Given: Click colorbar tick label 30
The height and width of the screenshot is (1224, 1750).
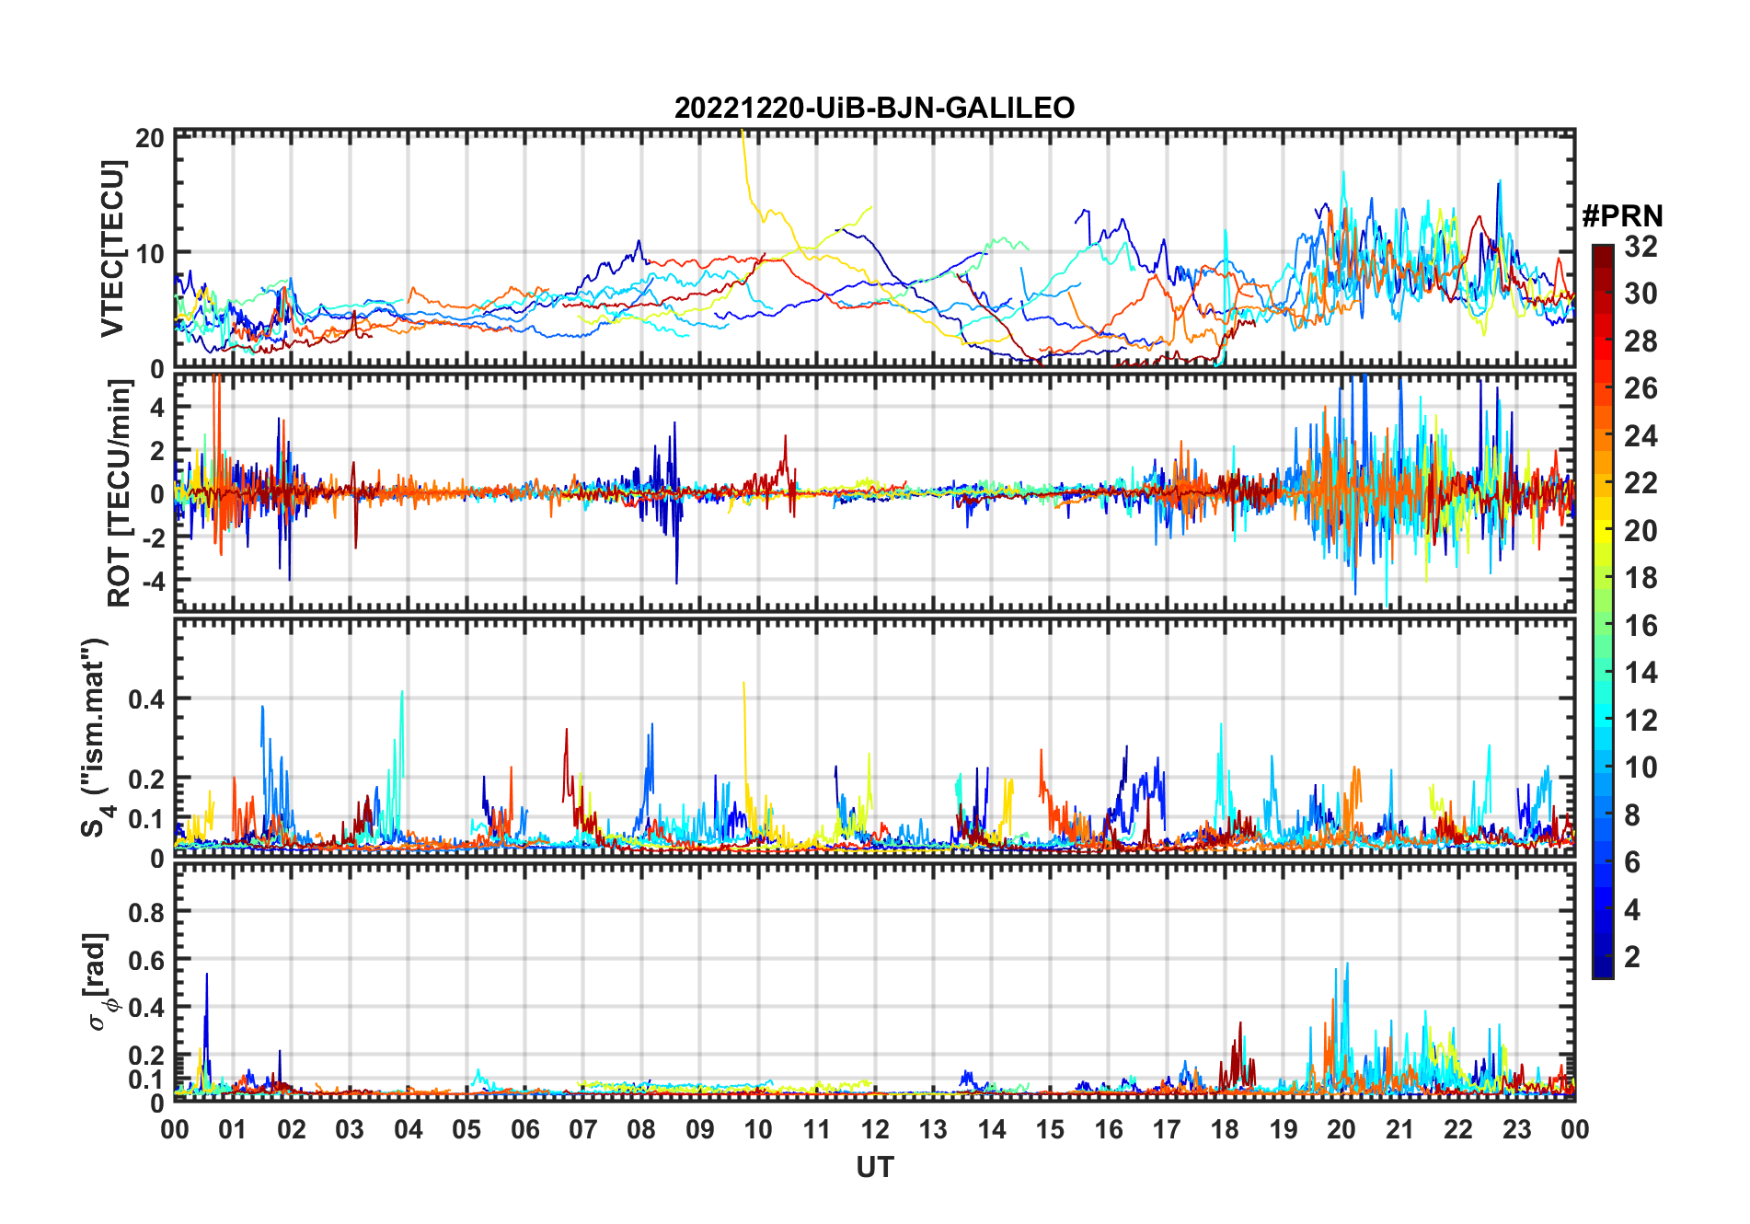Looking at the screenshot, I should (x=1641, y=294).
